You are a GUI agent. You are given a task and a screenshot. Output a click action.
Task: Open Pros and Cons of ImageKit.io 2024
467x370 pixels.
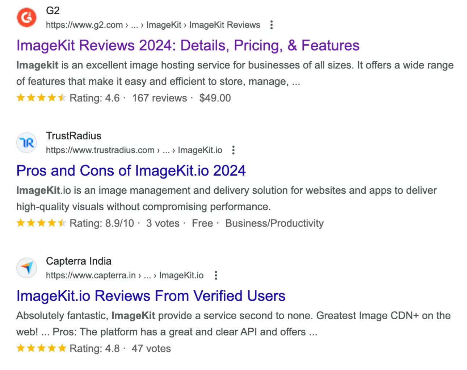[x=131, y=171]
